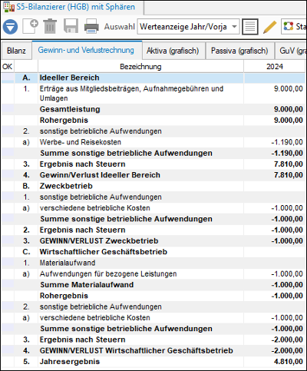The height and width of the screenshot is (371, 307).
Task: Click the -2.000,00 Ergebnis nach Steuern value
Action: point(287,340)
